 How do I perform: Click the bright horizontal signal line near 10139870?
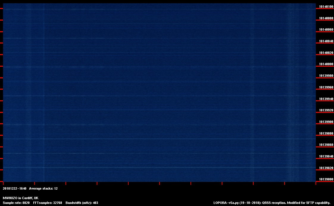coord(158,139)
